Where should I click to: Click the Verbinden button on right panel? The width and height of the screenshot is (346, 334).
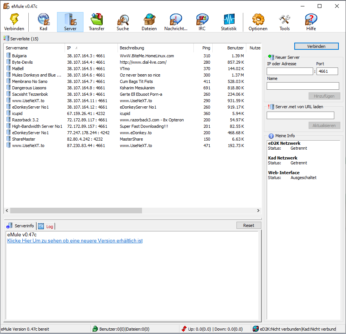[316, 46]
